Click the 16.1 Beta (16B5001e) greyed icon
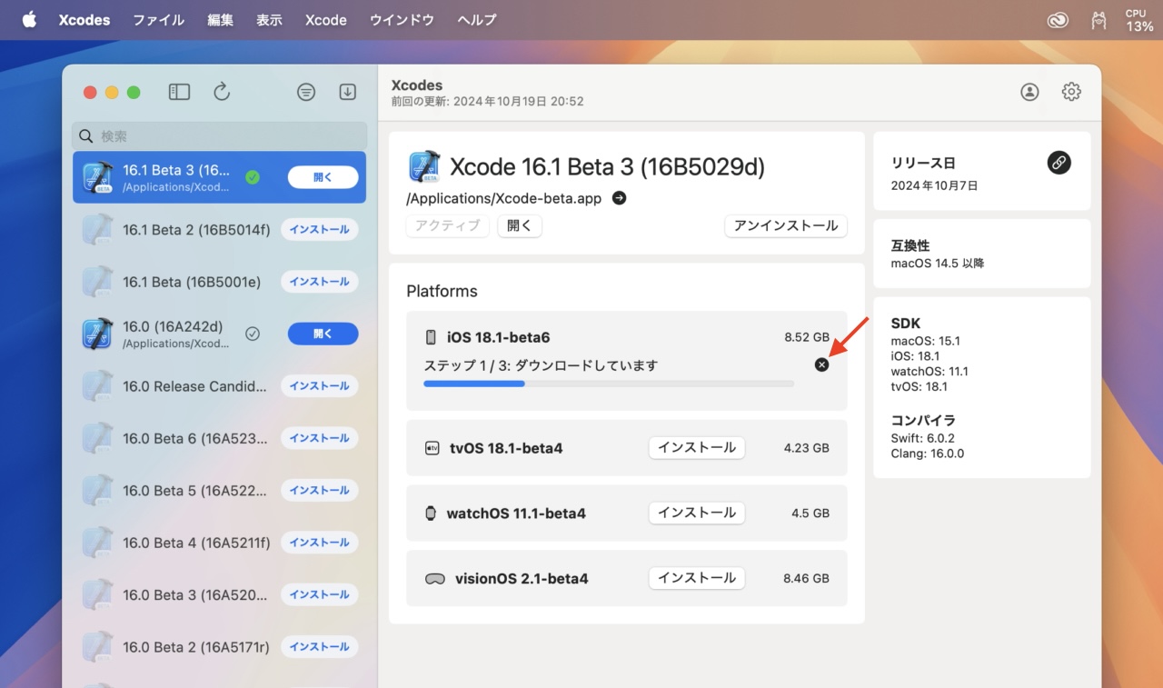 click(97, 282)
